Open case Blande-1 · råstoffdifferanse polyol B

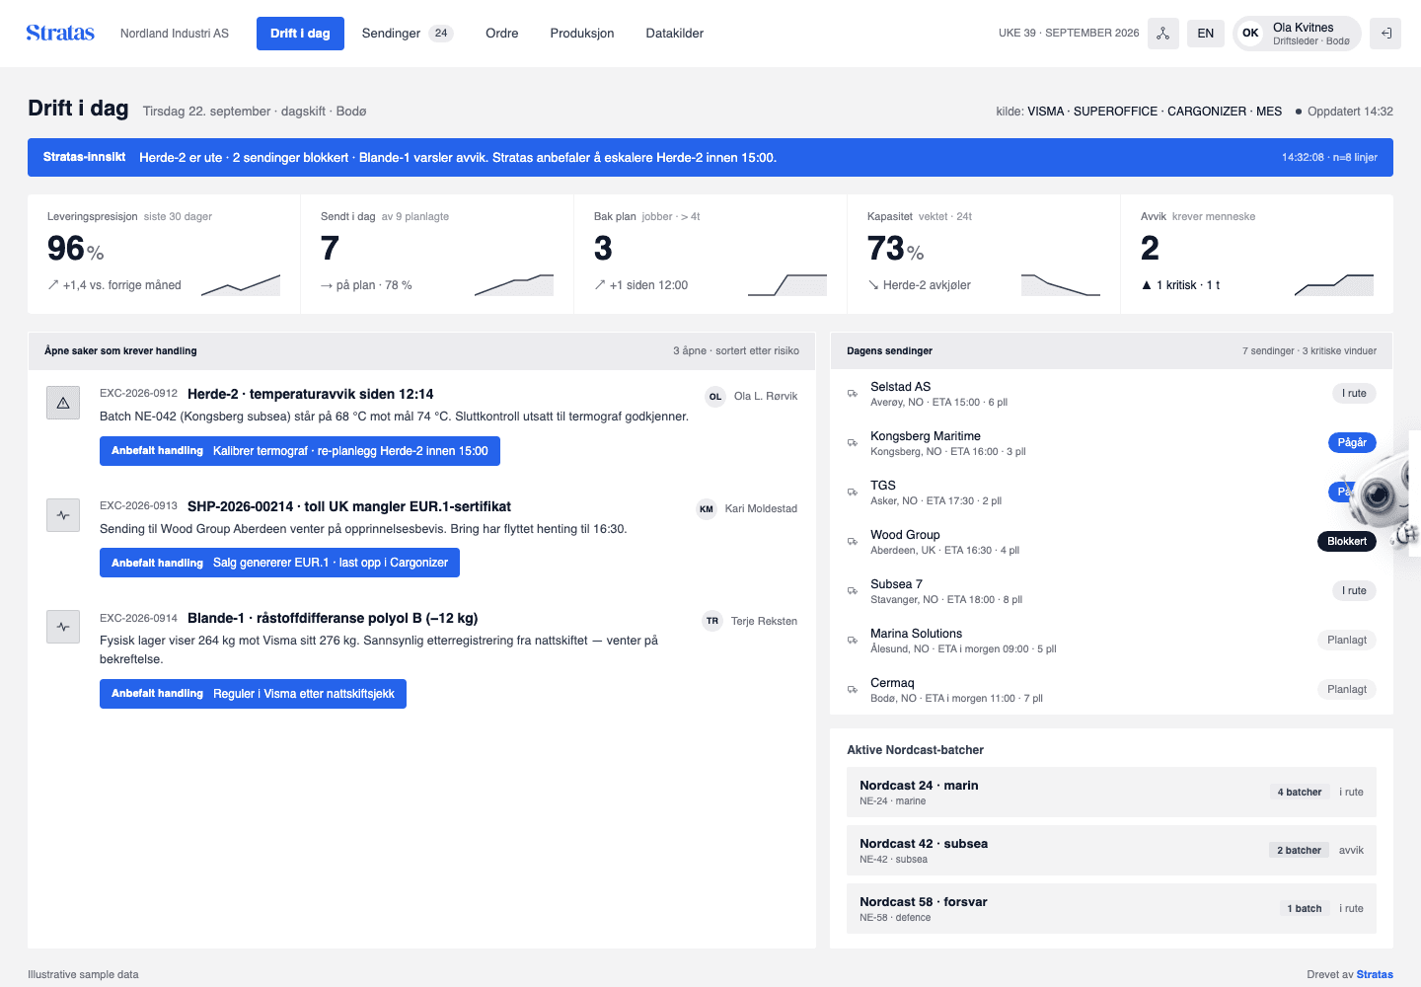pyautogui.click(x=333, y=618)
